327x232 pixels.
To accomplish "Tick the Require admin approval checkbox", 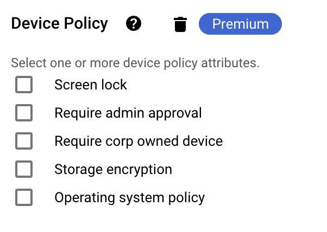I will [x=24, y=113].
